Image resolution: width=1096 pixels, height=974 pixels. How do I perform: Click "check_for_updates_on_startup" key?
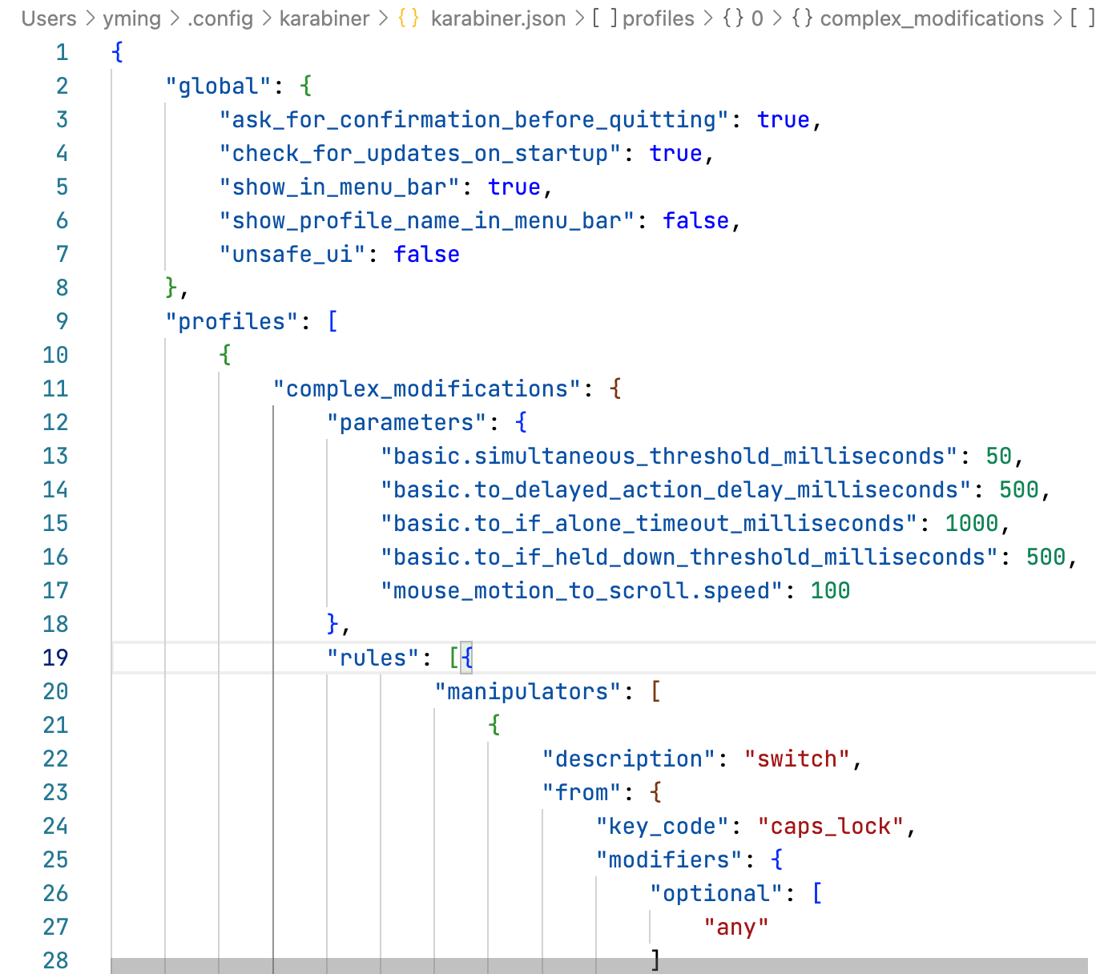(x=421, y=153)
